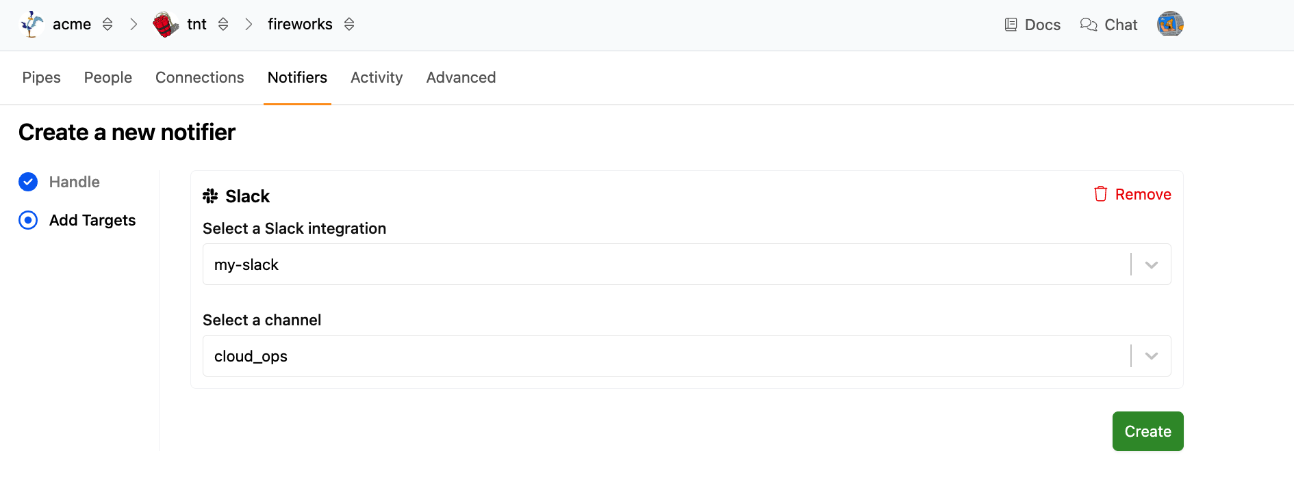Click the Docs book icon
This screenshot has height=488, width=1294.
point(1011,25)
